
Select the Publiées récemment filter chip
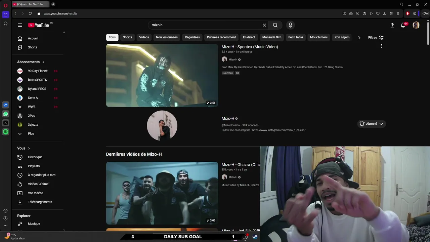pos(221,37)
